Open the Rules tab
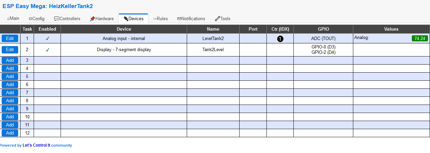430x153 pixels. [x=160, y=18]
